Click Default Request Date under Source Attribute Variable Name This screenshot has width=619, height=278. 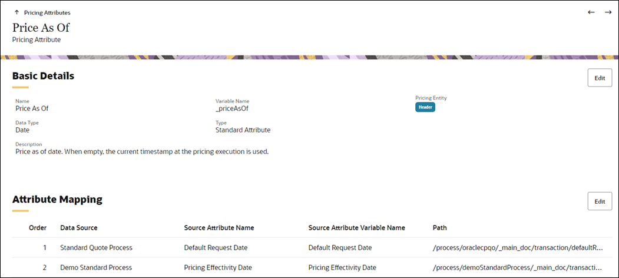coord(340,247)
